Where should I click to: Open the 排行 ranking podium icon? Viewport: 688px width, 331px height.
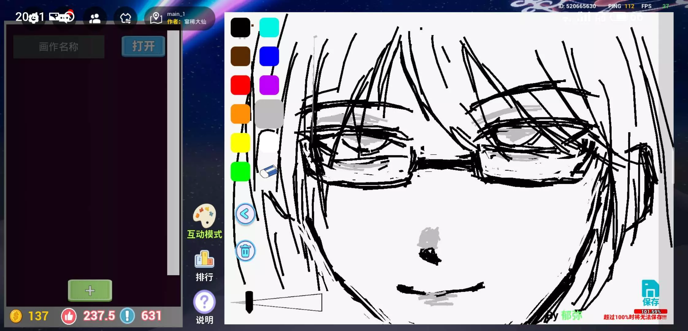pos(204,260)
